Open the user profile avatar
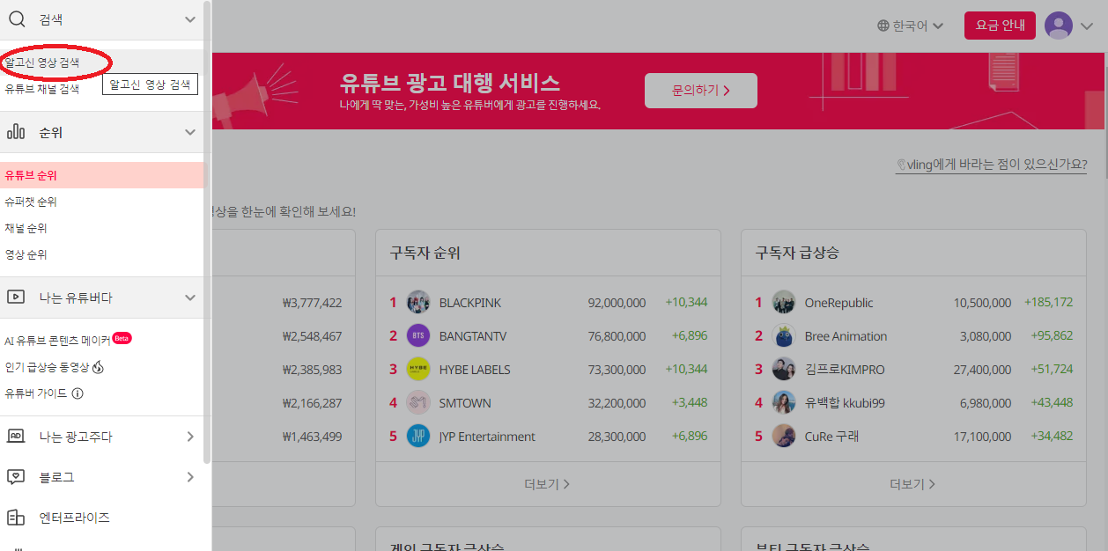 [x=1059, y=26]
